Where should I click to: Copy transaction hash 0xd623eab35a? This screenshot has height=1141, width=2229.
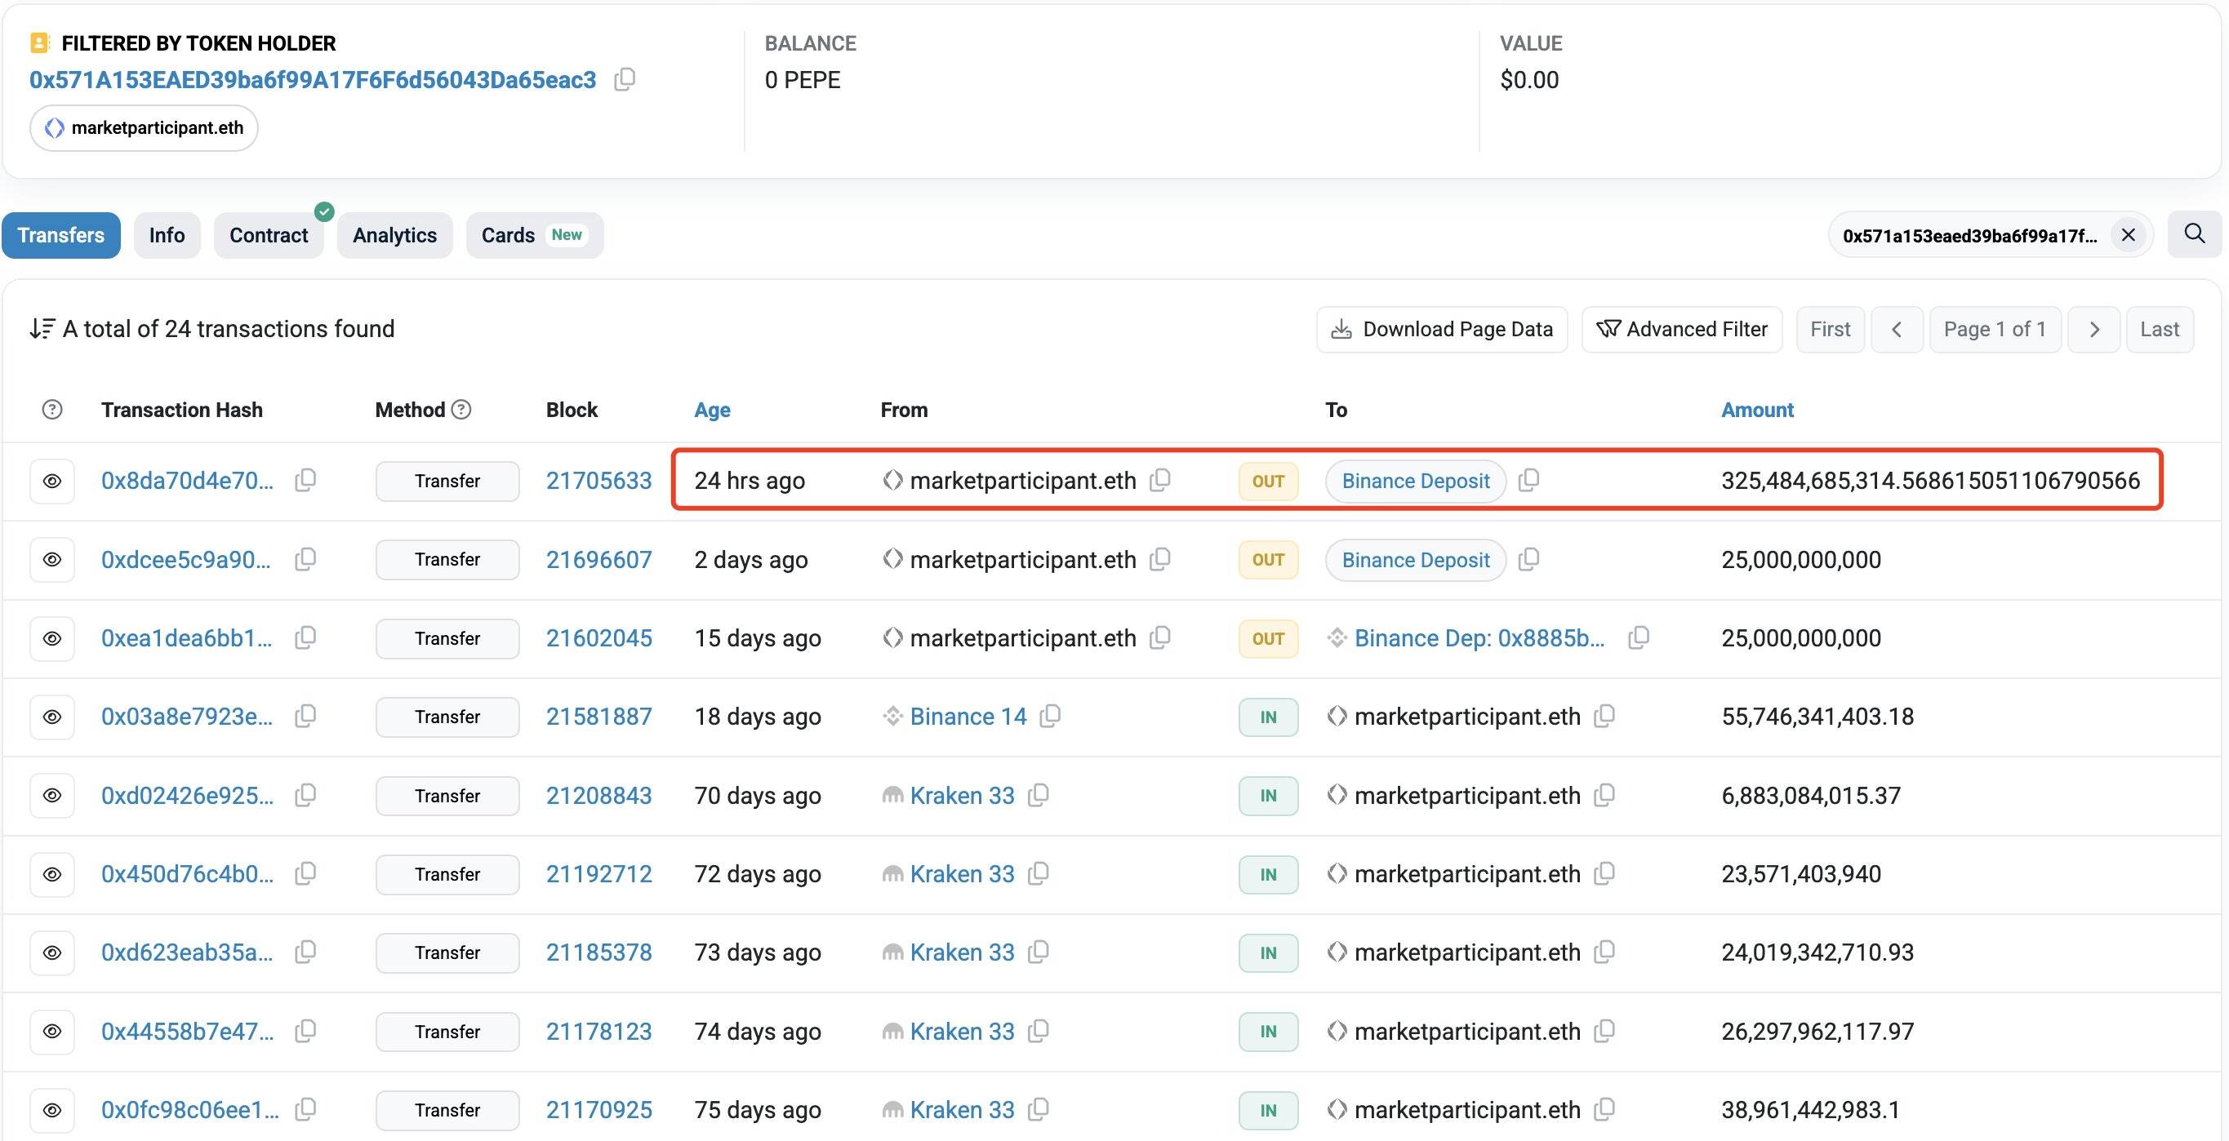click(305, 952)
